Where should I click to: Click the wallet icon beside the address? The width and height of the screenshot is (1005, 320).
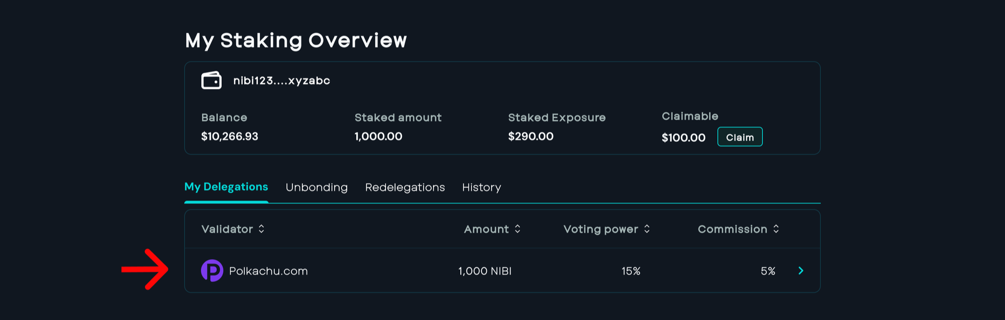(x=212, y=80)
